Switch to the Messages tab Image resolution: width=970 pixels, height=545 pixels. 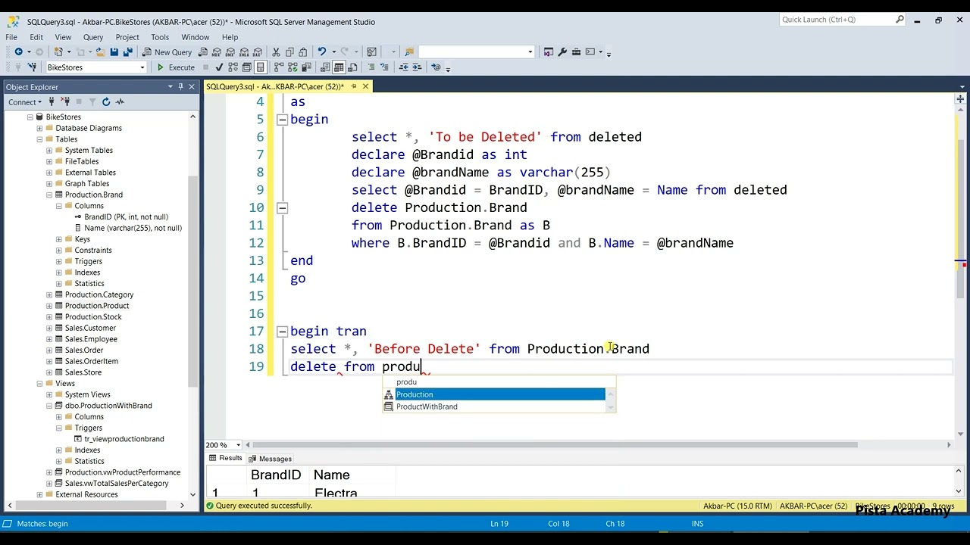(x=270, y=459)
